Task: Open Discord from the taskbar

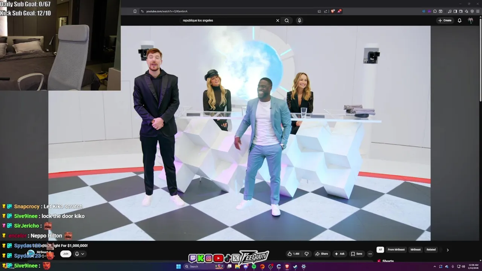Action: (246, 266)
